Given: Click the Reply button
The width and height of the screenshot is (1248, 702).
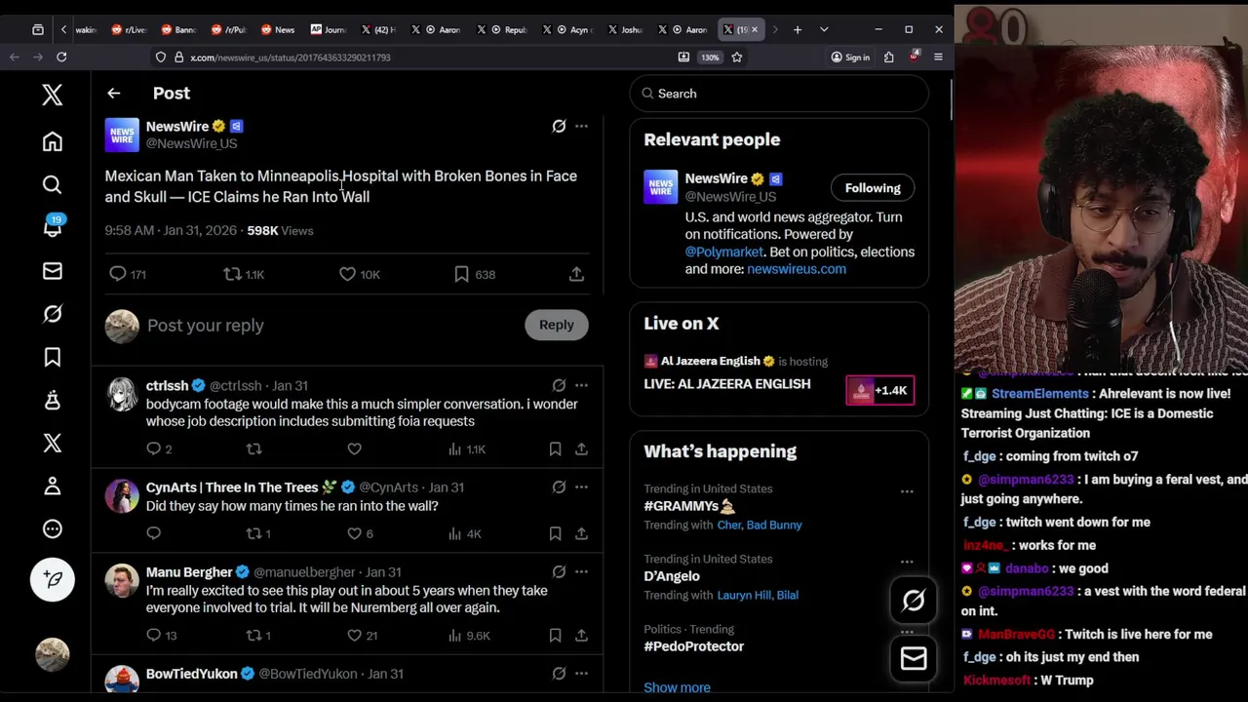Looking at the screenshot, I should click(557, 325).
